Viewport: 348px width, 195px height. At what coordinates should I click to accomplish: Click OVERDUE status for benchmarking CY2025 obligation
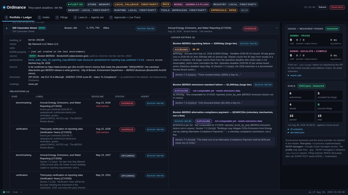pyautogui.click(x=127, y=103)
